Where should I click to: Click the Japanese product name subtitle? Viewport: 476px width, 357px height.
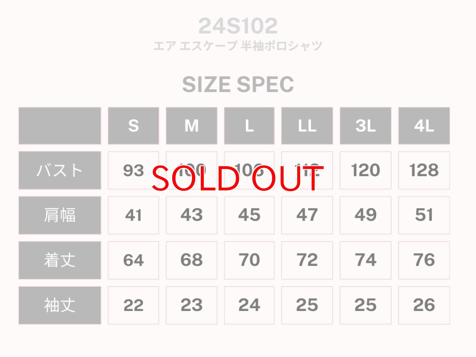pos(238,46)
